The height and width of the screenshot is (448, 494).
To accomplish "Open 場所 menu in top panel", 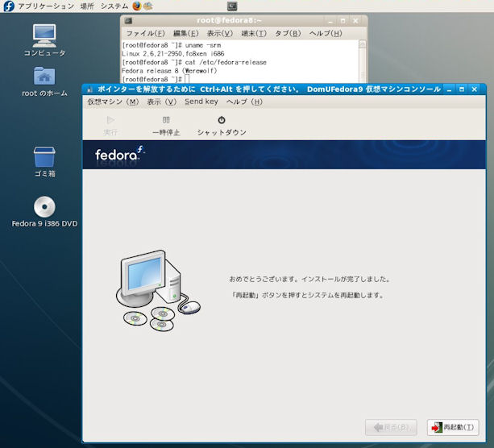I will click(87, 6).
